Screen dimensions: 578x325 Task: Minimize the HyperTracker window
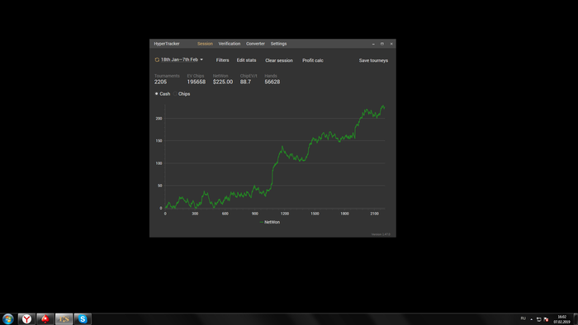[x=373, y=44]
